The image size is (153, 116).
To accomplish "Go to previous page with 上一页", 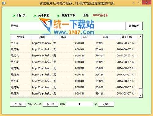I will (18, 104).
